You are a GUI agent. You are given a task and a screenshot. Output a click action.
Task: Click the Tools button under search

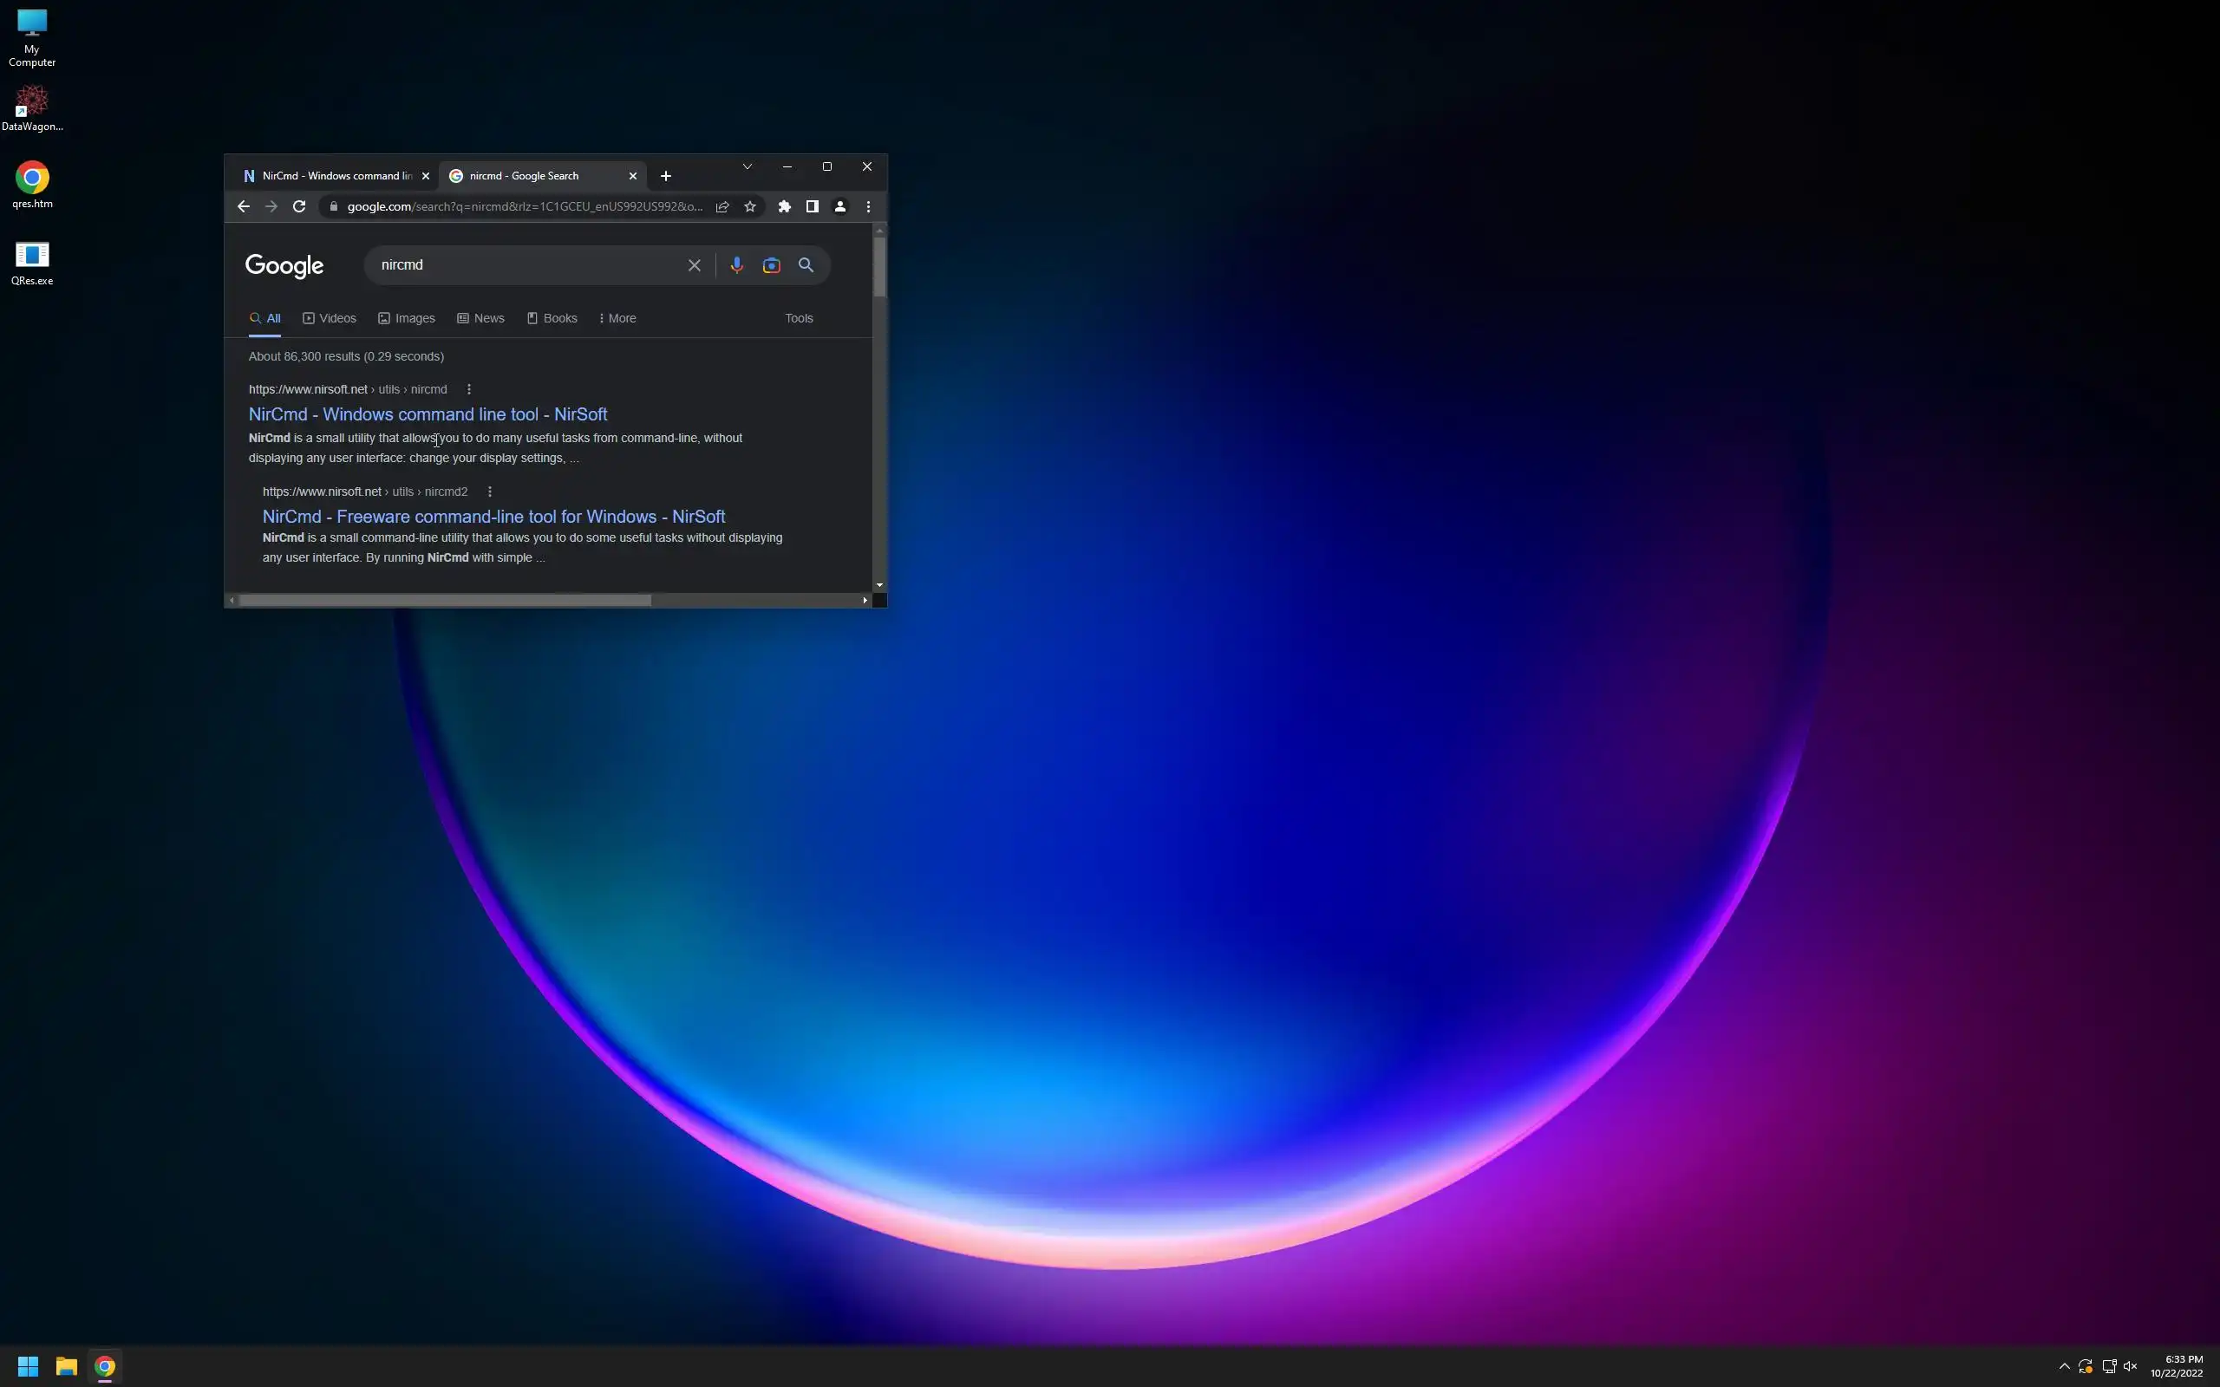(x=798, y=318)
